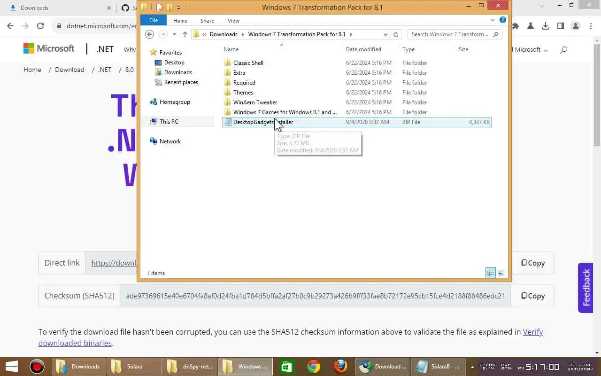
Task: Click the .NET link in site header
Action: coord(105,49)
